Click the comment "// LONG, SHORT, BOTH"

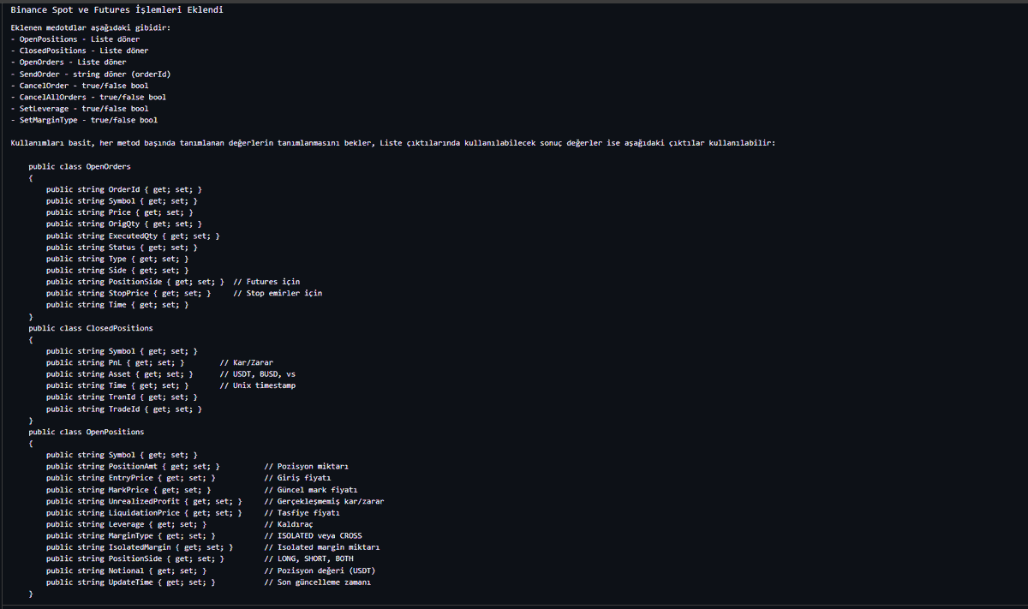click(x=309, y=559)
